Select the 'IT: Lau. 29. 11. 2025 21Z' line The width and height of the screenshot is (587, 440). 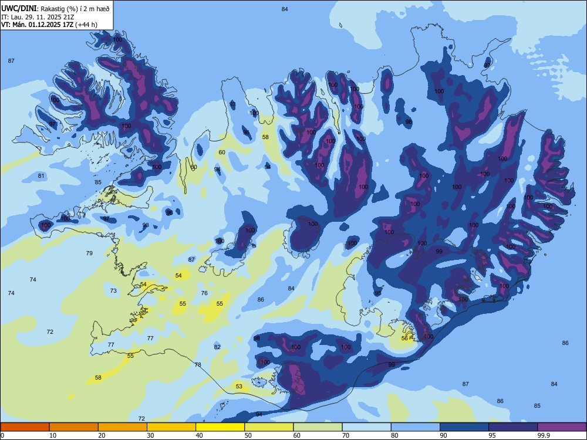coord(38,17)
